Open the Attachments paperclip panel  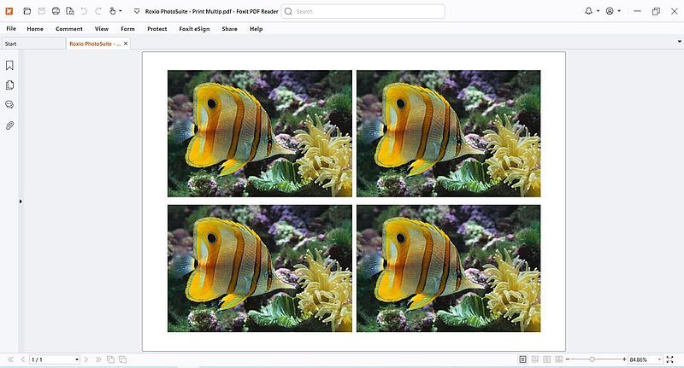pos(9,126)
